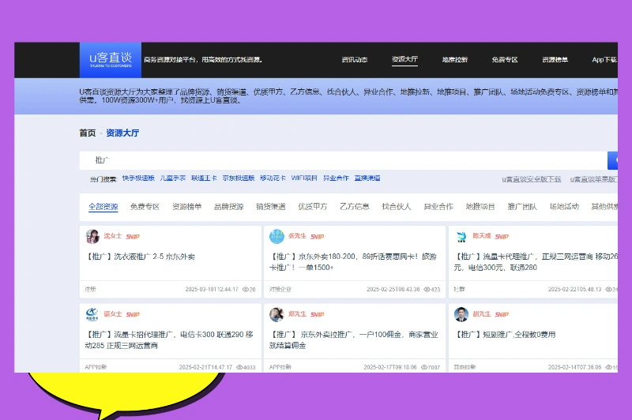This screenshot has height=420, width=632.
Task: Open 资源榜单 in top navigation
Action: click(x=555, y=59)
